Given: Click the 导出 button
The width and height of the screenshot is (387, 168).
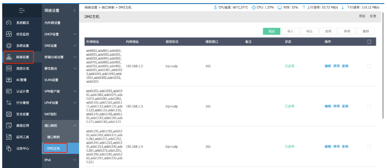Looking at the screenshot, I should coord(309,31).
